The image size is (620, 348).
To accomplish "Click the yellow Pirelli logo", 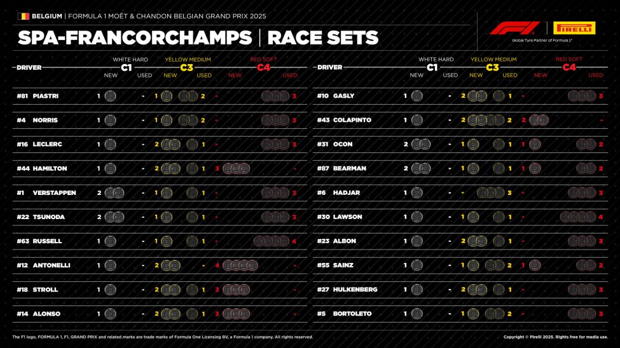I will [x=574, y=28].
